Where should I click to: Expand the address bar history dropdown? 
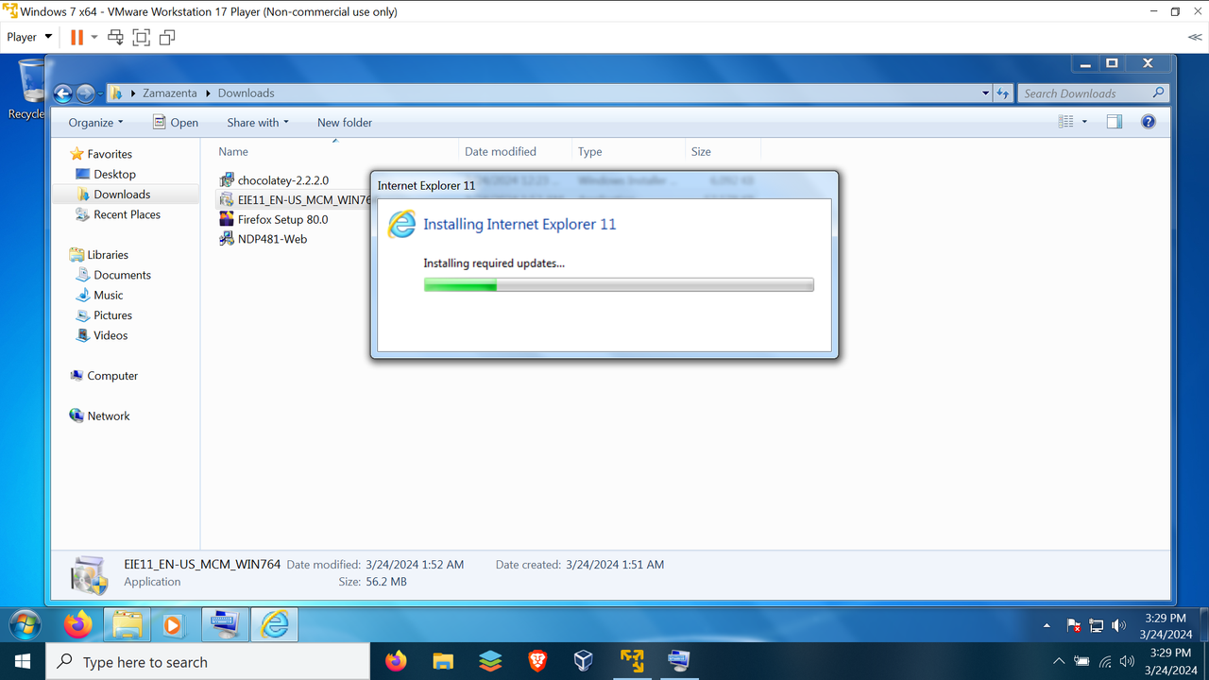[986, 93]
